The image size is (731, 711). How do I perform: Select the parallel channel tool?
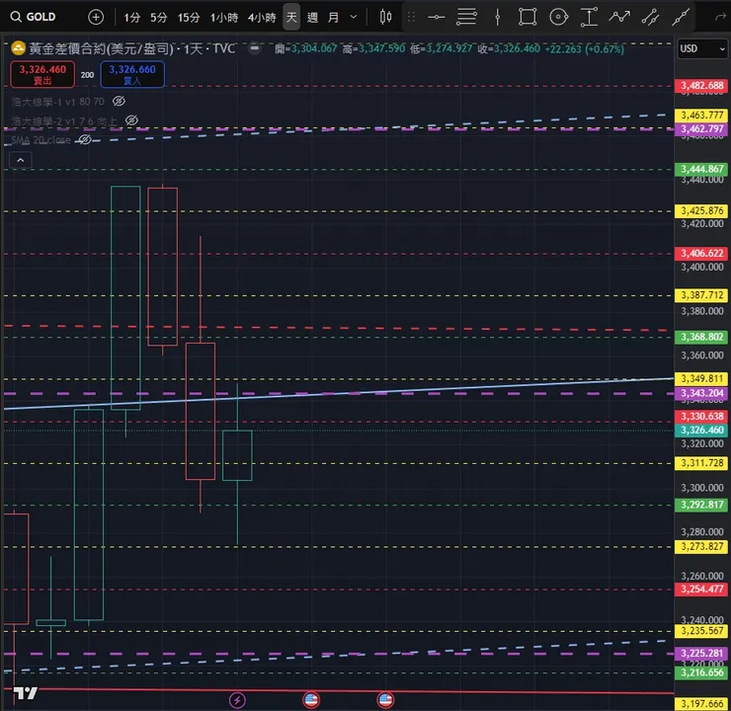point(650,17)
